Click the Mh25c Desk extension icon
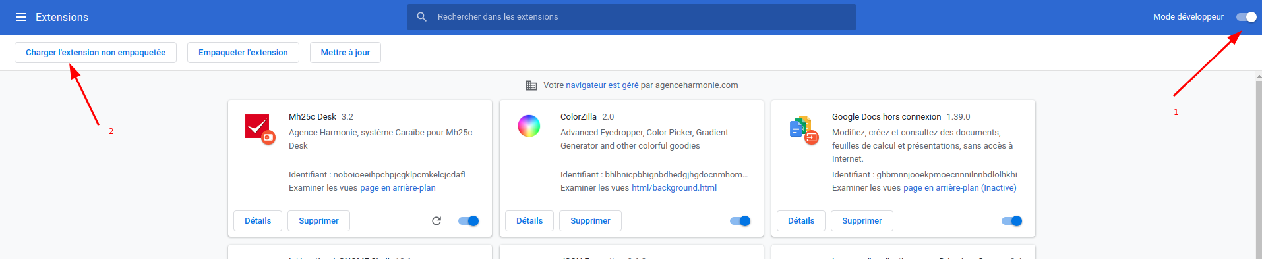1262x259 pixels. pos(259,128)
